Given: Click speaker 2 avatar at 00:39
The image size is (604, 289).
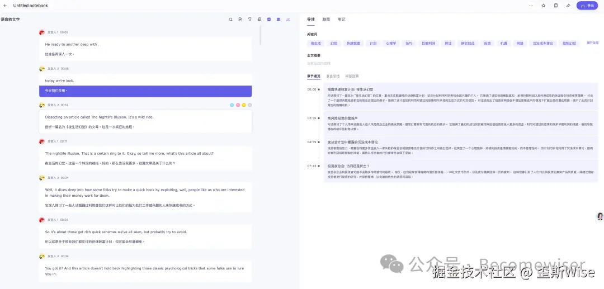Looking at the screenshot, I should click(x=42, y=256).
